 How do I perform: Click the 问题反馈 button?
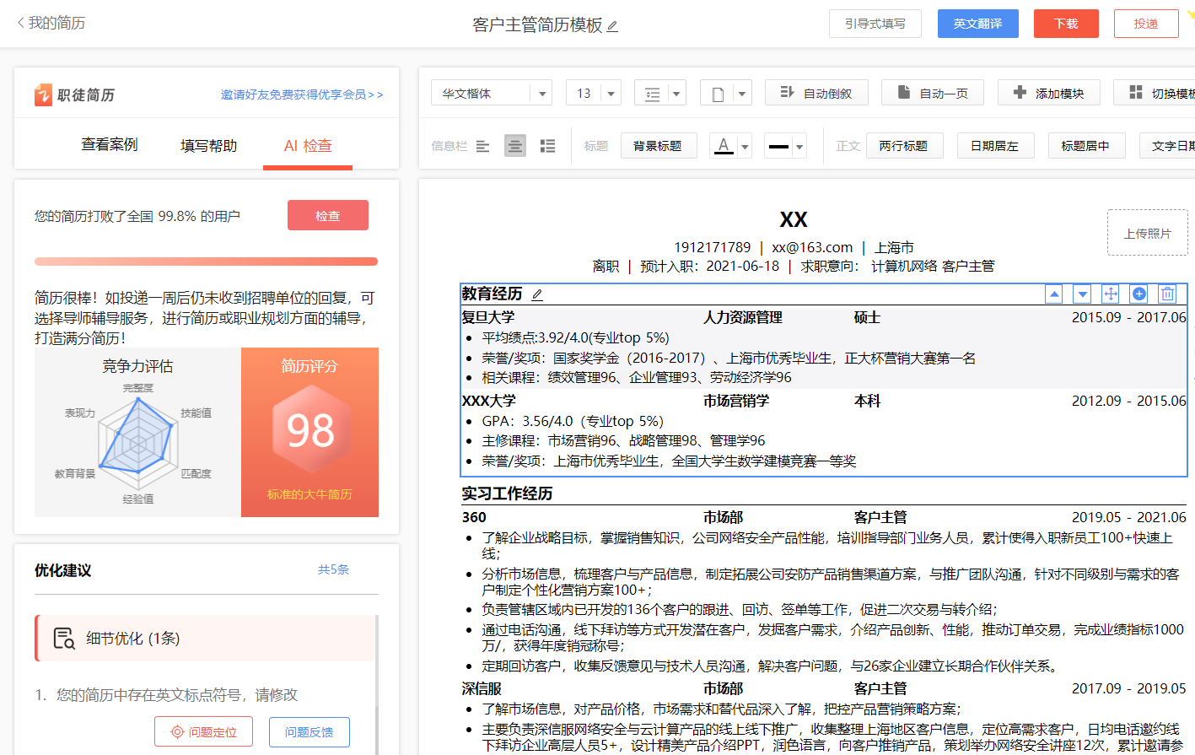pos(310,731)
